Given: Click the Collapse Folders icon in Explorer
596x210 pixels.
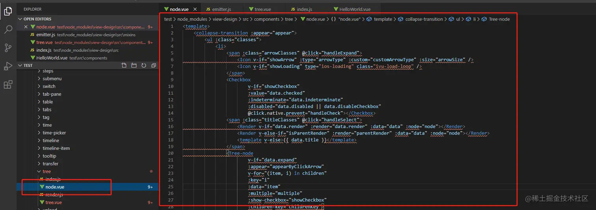Looking at the screenshot, I should click(x=153, y=65).
